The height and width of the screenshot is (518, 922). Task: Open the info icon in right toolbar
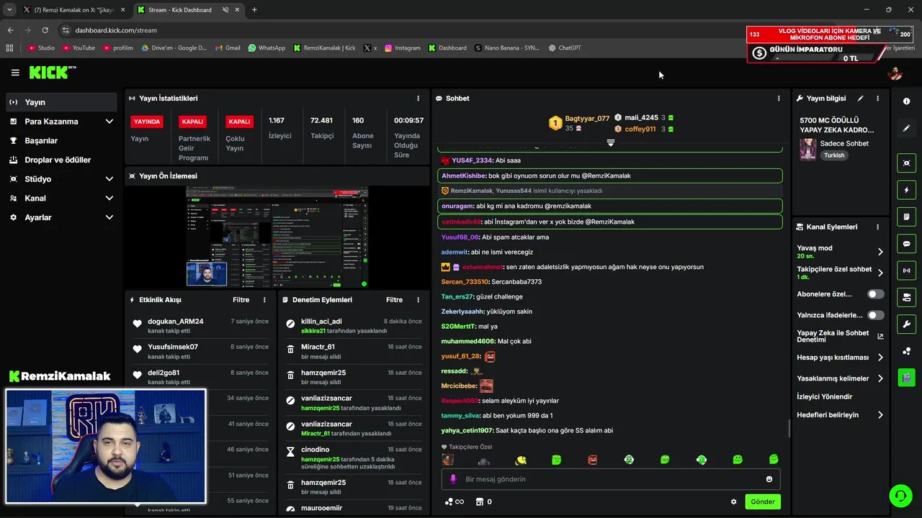click(x=906, y=101)
